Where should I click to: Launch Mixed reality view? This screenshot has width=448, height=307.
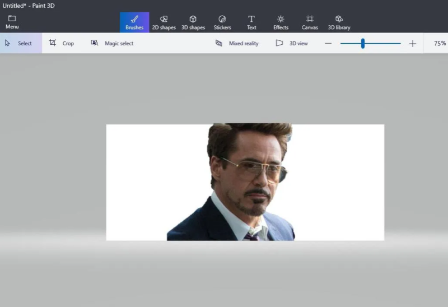(x=237, y=43)
